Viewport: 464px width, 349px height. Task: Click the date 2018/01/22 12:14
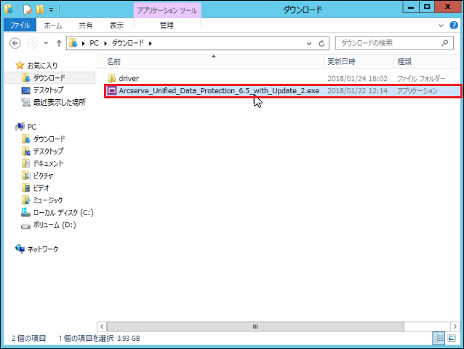pyautogui.click(x=358, y=91)
